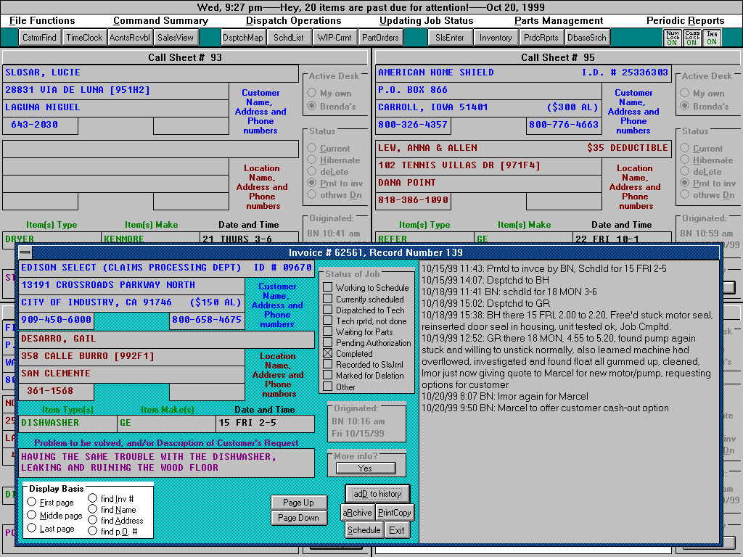Open DbaseSrch from the toolbar

[x=587, y=38]
